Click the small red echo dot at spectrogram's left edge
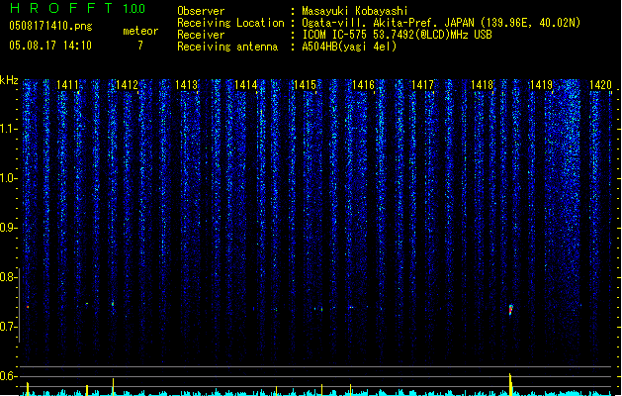The height and width of the screenshot is (396, 622). [28, 307]
